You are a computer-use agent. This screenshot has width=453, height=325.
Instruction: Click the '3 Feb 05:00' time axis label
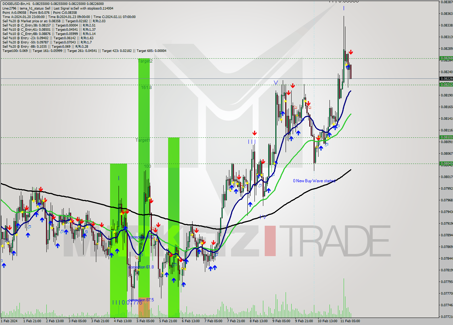pyautogui.click(x=77, y=321)
